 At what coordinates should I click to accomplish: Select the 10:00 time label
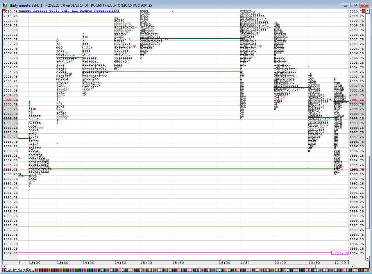(280, 262)
